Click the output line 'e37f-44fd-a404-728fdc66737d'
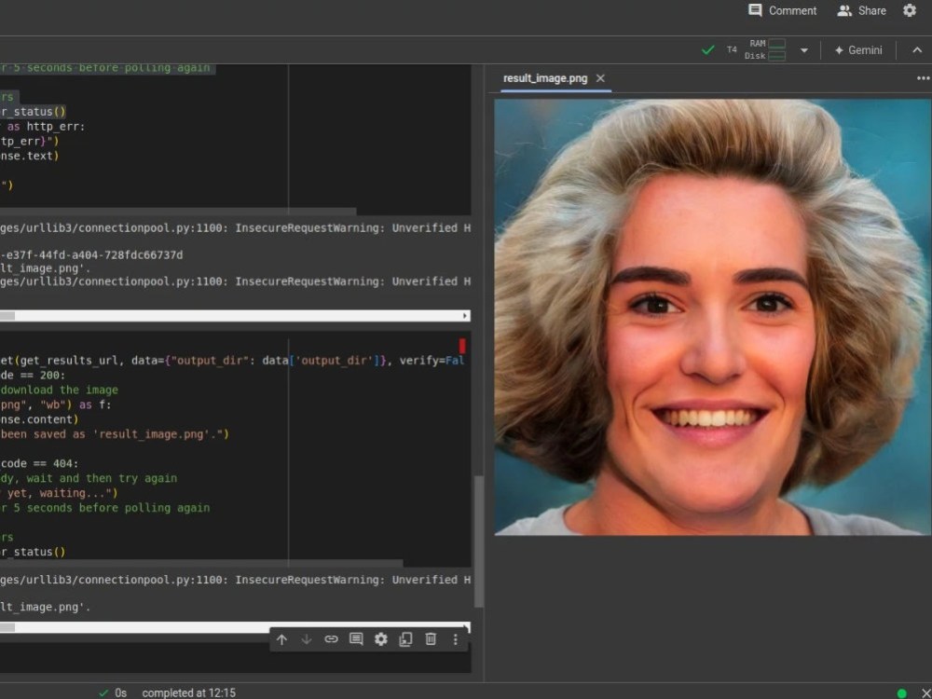Image resolution: width=932 pixels, height=699 pixels. point(91,255)
